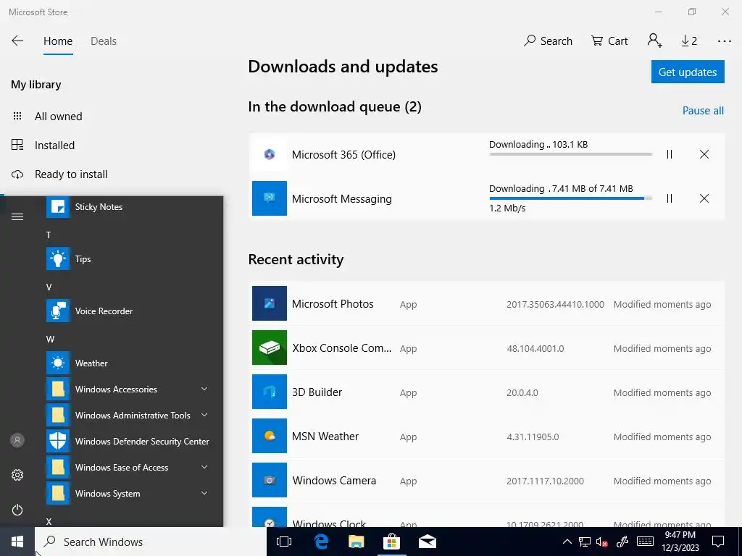Image resolution: width=742 pixels, height=556 pixels.
Task: Click 3D Builder version 20.0.4.0
Action: (522, 392)
